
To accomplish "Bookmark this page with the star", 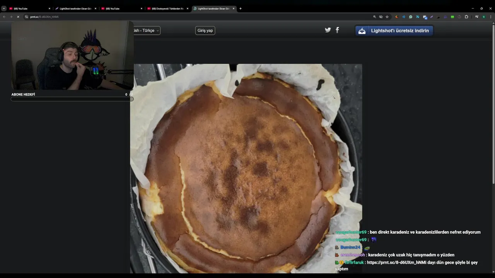I will [387, 17].
